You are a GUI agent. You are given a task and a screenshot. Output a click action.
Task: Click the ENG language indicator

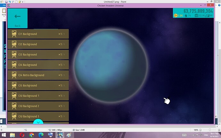click(206, 135)
